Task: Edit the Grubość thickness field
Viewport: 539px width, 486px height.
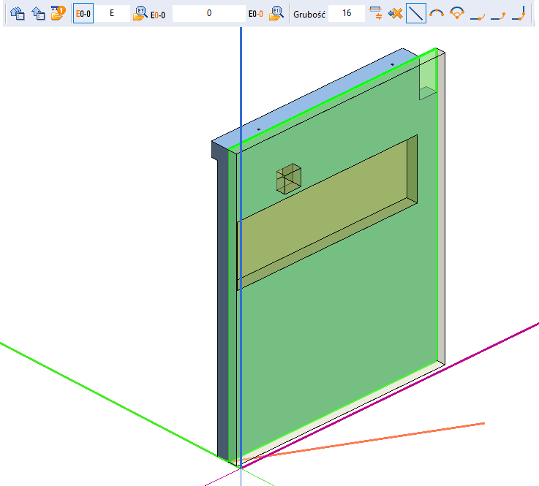Action: click(x=346, y=13)
